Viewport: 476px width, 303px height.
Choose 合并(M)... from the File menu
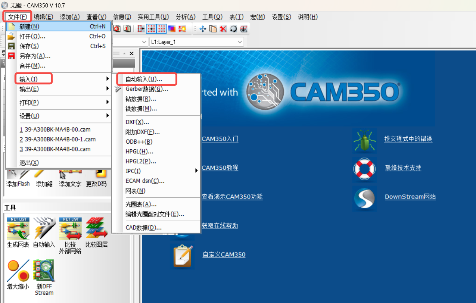(x=59, y=66)
